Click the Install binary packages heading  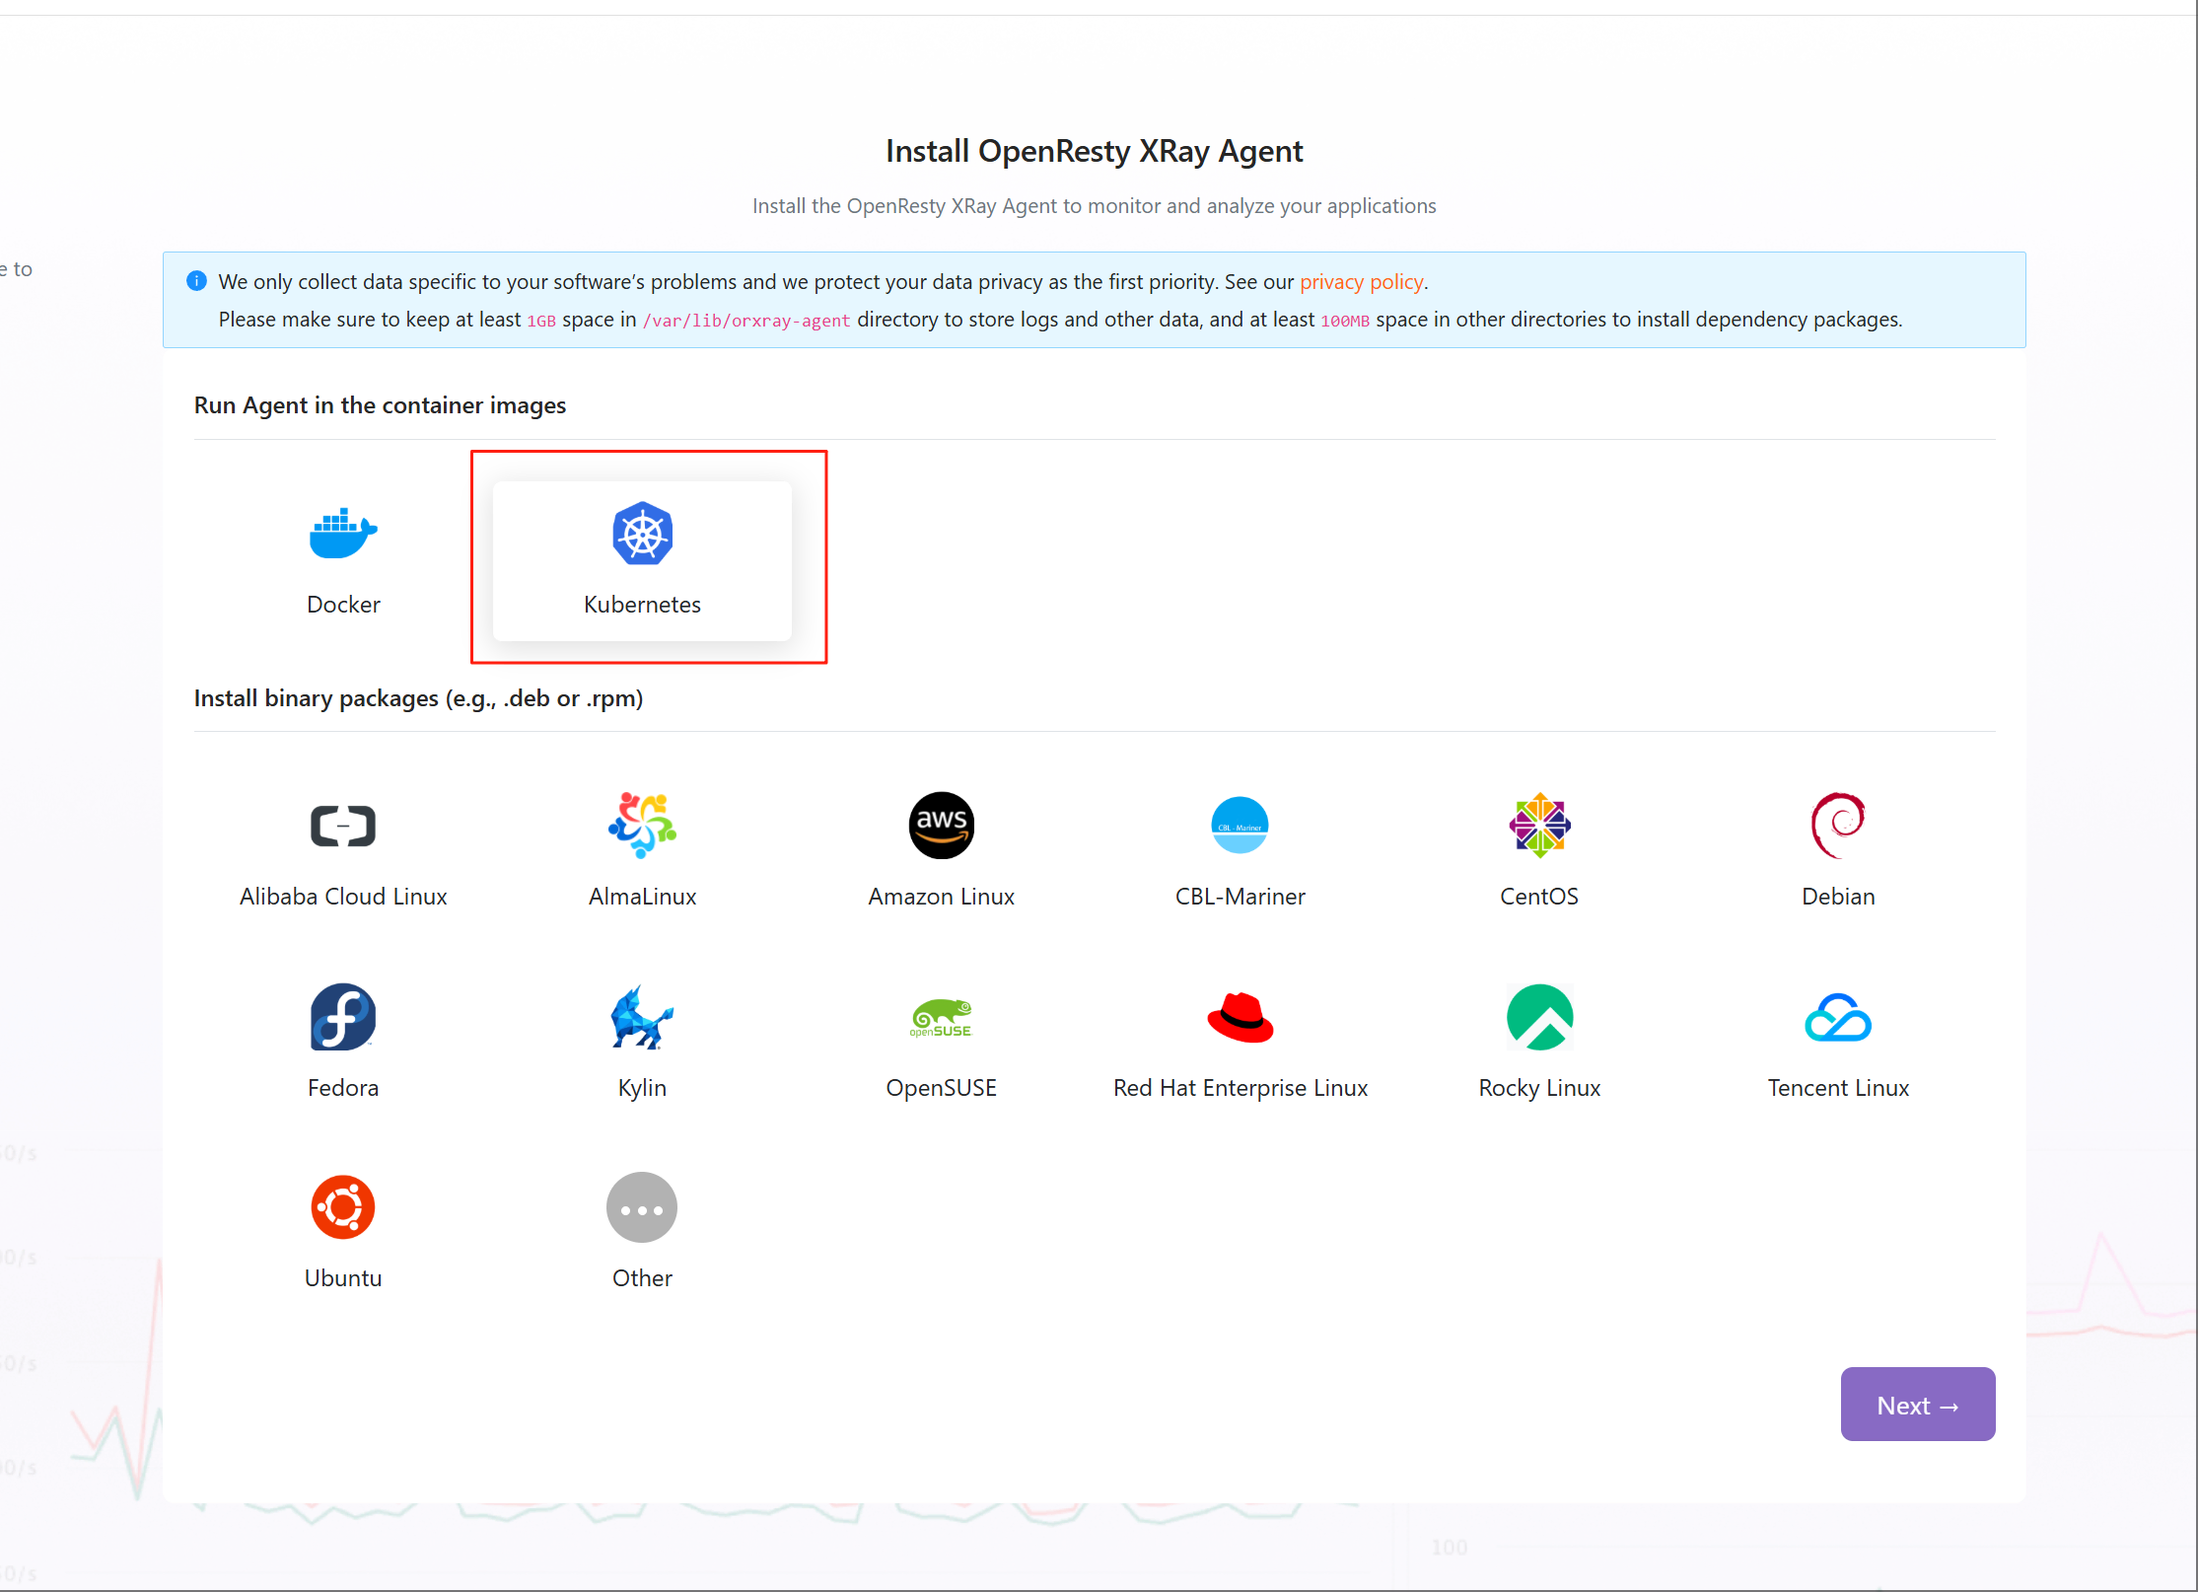point(418,697)
